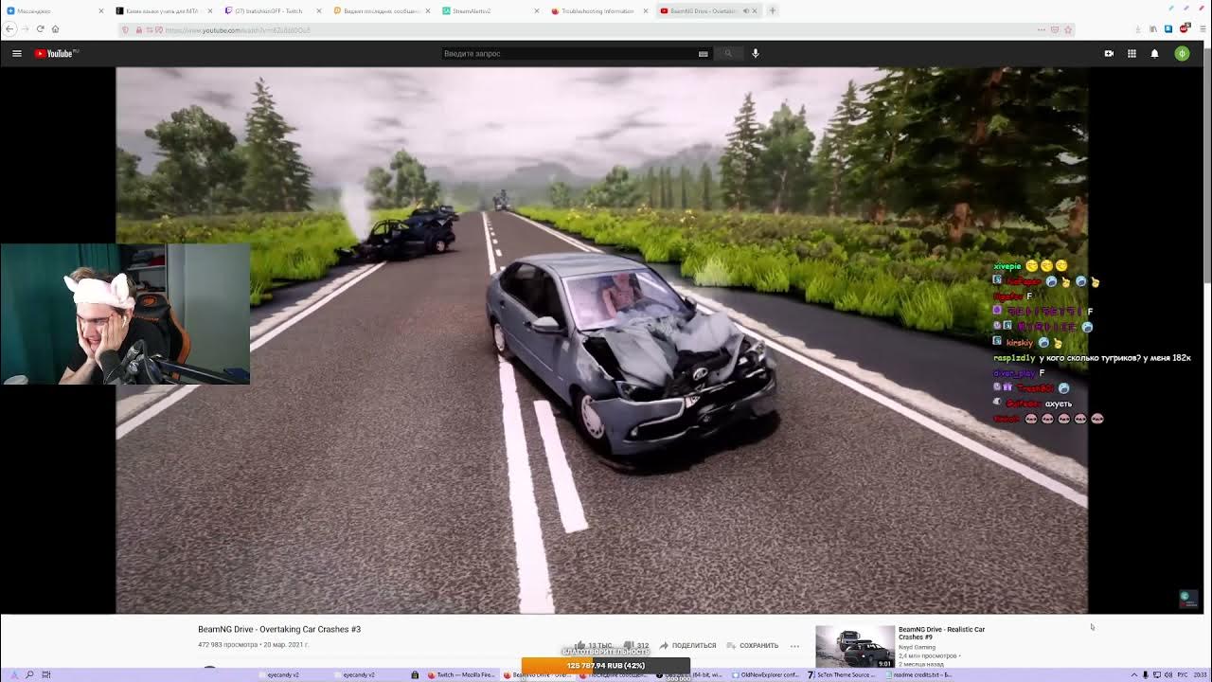Open Firefox downloads panel
The image size is (1212, 682).
1138,29
